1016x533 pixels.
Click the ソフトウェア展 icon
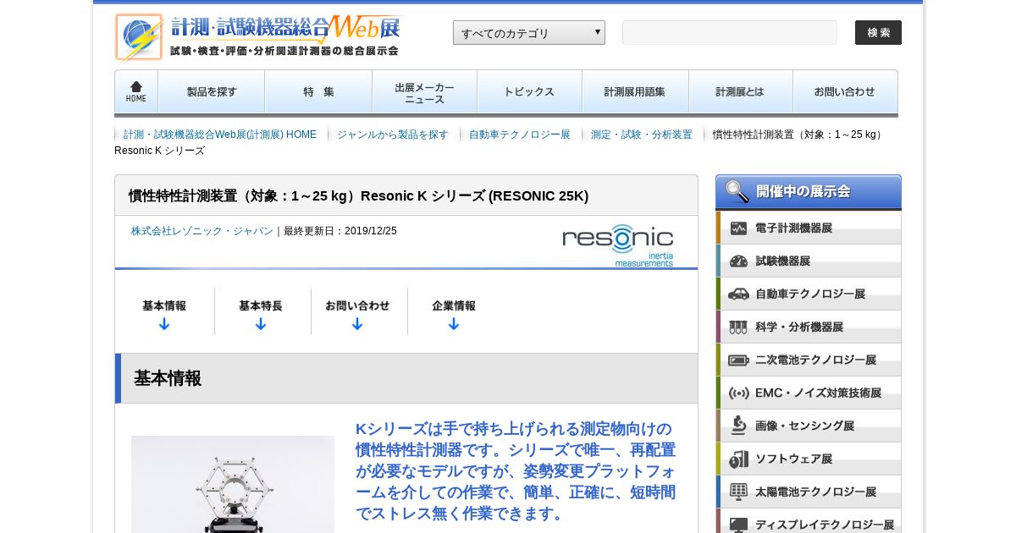click(x=738, y=459)
